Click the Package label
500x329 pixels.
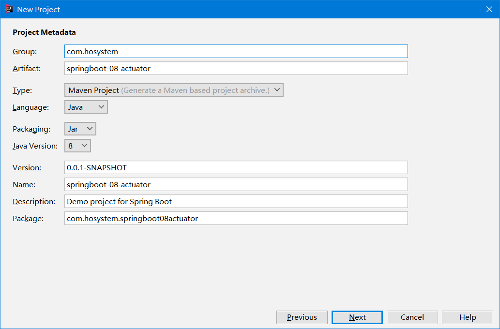(28, 219)
